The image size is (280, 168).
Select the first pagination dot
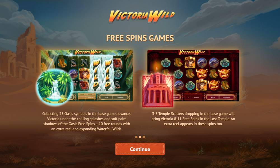coord(136,137)
